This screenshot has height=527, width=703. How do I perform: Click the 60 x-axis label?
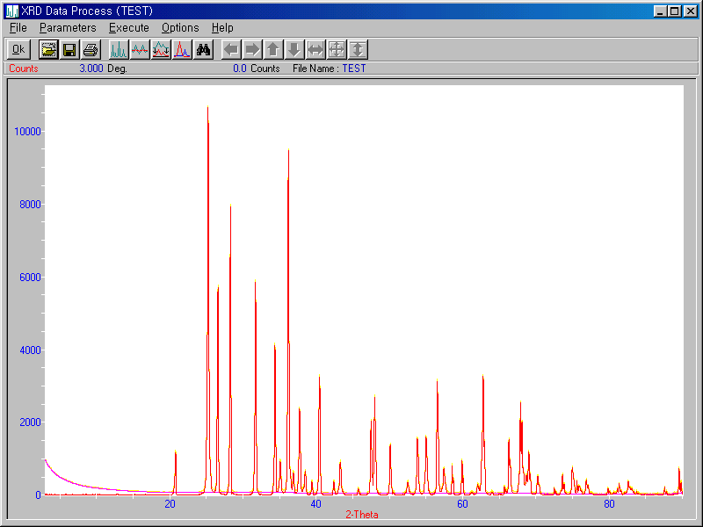click(x=463, y=504)
